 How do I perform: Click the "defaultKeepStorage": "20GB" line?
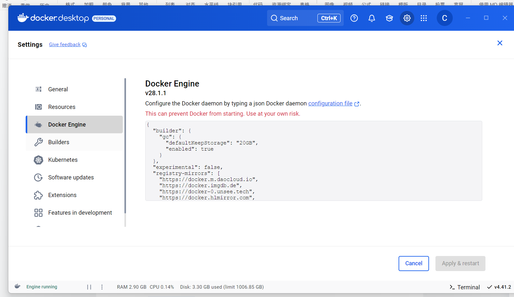point(212,143)
